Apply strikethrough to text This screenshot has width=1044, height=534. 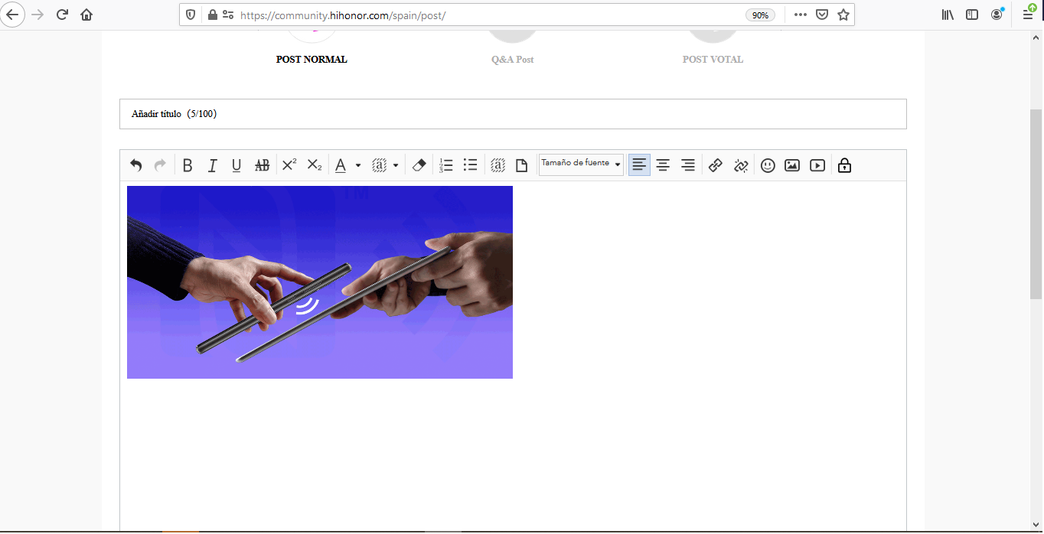pos(262,165)
